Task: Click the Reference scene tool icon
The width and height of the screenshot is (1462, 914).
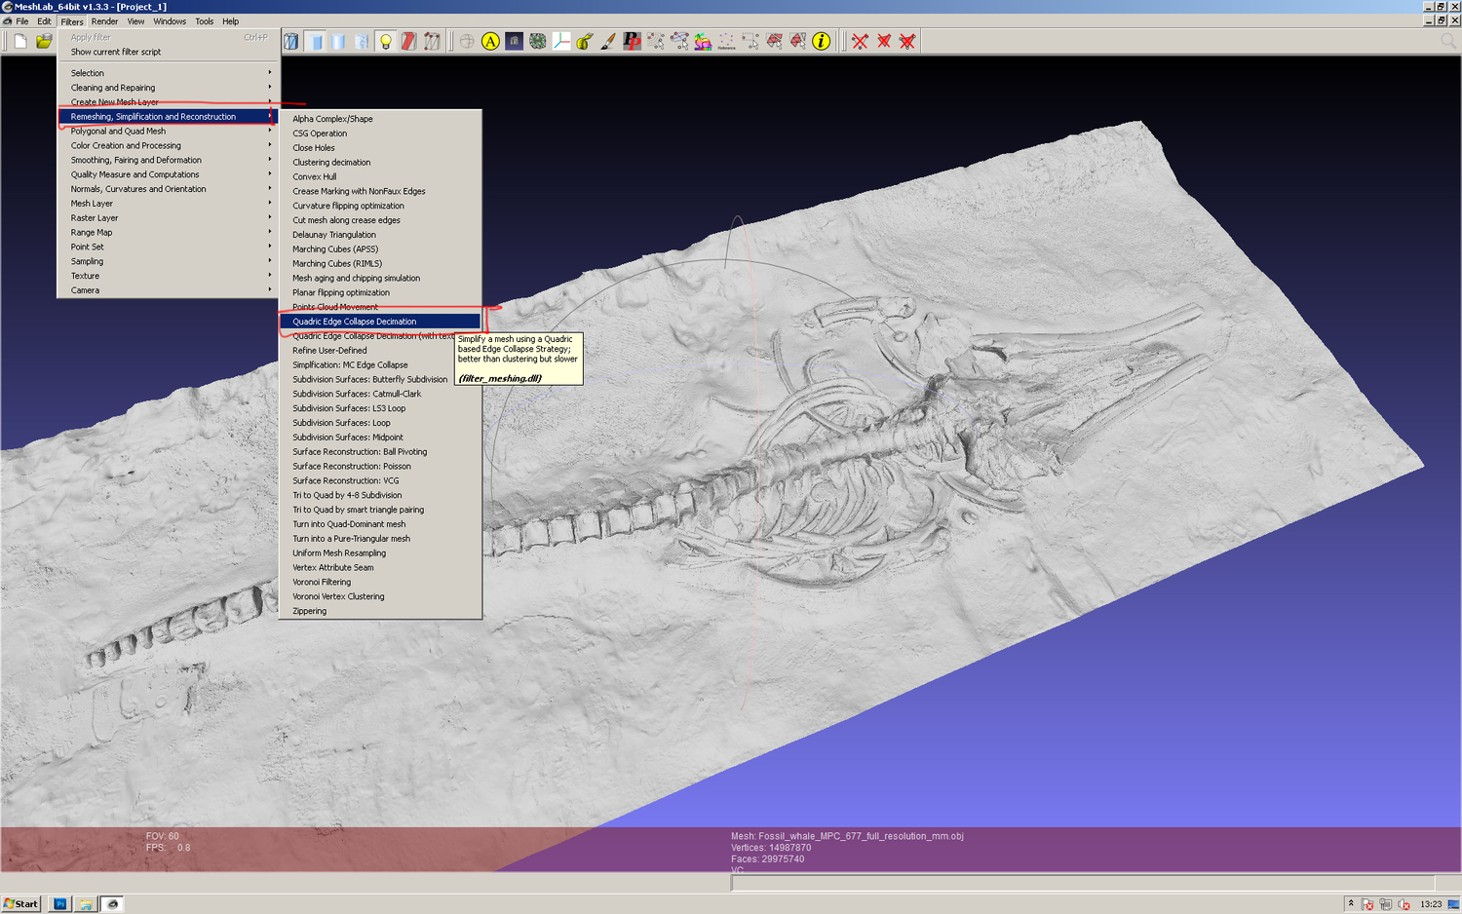Action: pos(726,41)
